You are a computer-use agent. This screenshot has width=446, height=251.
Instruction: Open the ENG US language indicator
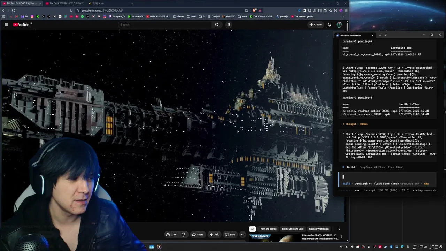click(x=414, y=247)
